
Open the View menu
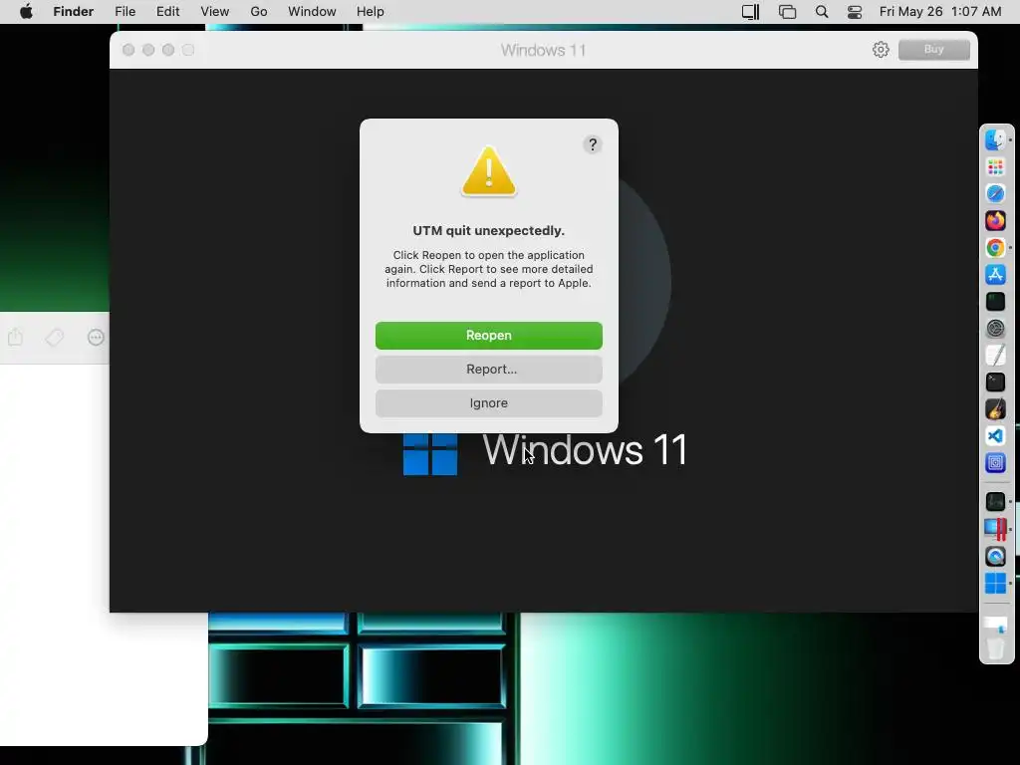[215, 11]
